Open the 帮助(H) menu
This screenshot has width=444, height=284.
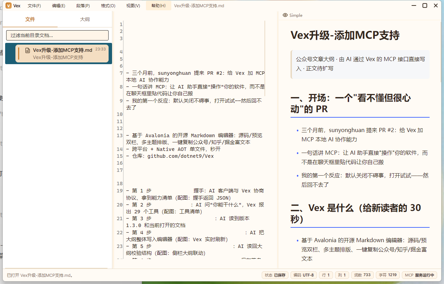click(158, 5)
